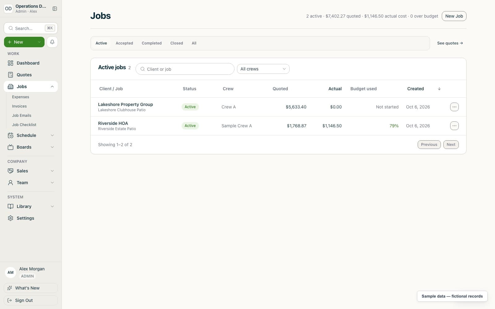The width and height of the screenshot is (495, 309).
Task: Click the Jobs building icon
Action: coord(11,87)
